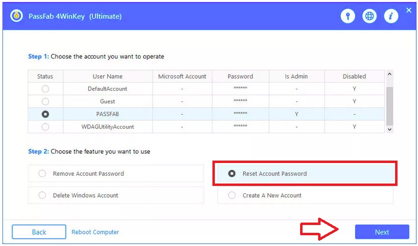Image resolution: width=418 pixels, height=246 pixels.
Task: Select the DefaultAccount radio button
Action: coord(45,89)
